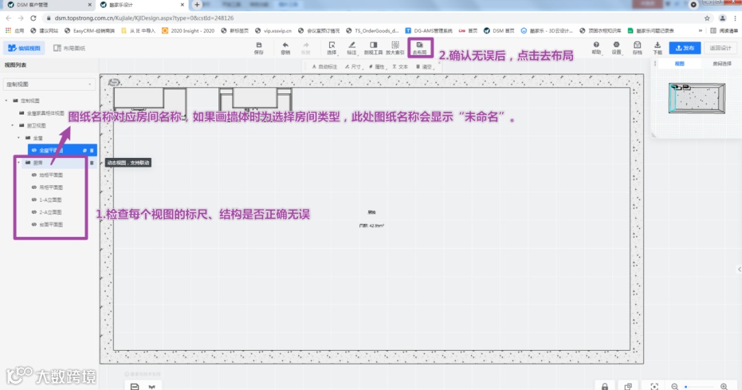Open the 台面平面图 view
The image size is (742, 390).
pyautogui.click(x=51, y=225)
